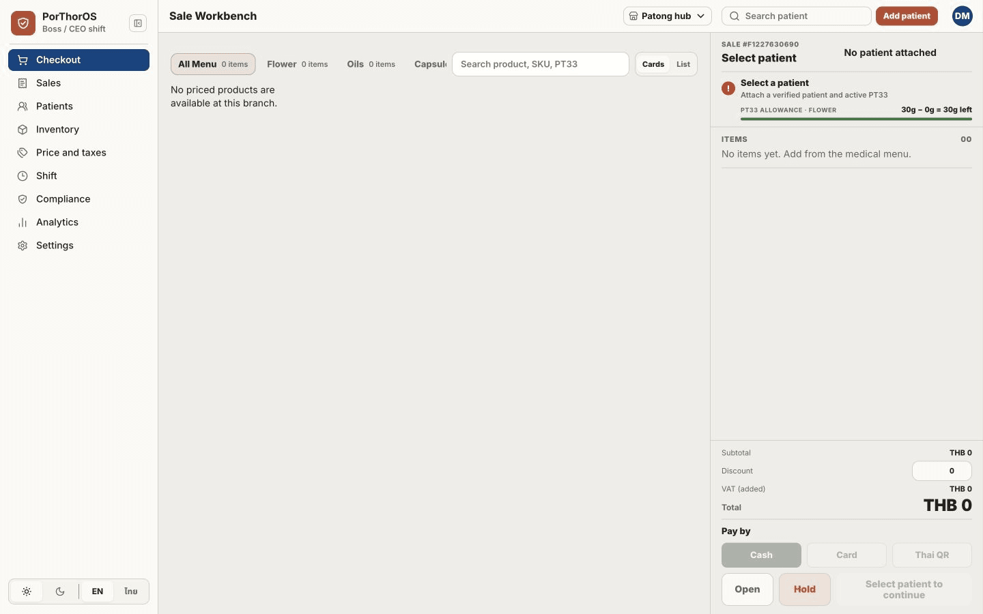Click the Discount amount field
Viewport: 983px width, 614px height.
click(x=942, y=471)
